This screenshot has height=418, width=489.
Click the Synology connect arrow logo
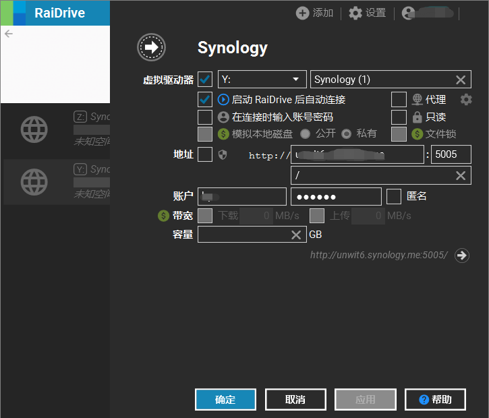pos(151,47)
